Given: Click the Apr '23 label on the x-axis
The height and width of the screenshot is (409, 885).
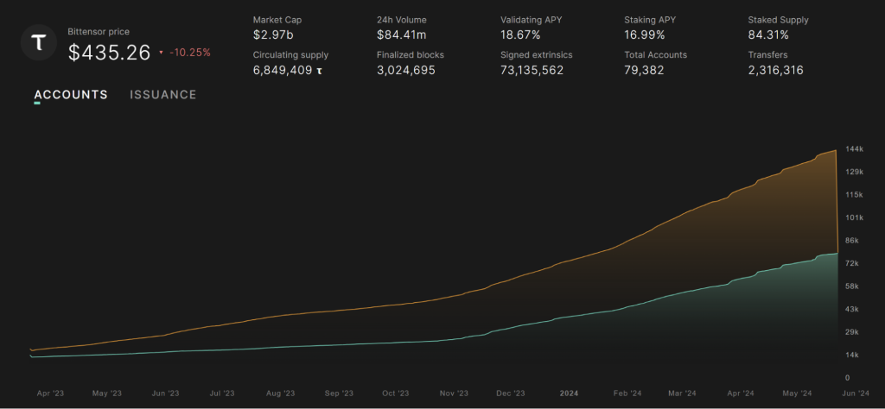Looking at the screenshot, I should [x=51, y=393].
